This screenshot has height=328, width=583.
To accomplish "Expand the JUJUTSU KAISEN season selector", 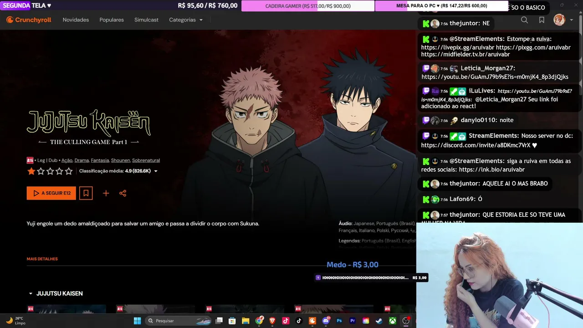I will pos(56,294).
